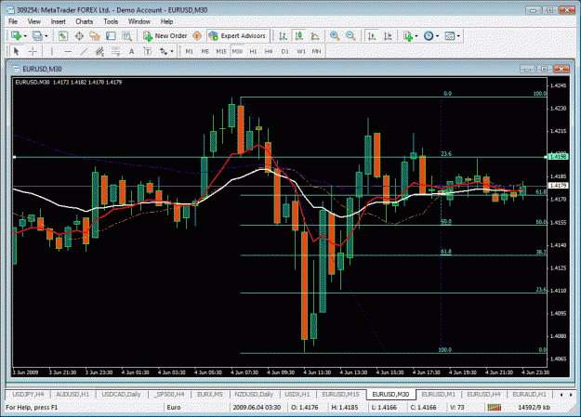Select the Horizontal Line drawing tool
This screenshot has width=581, height=417.
point(68,51)
